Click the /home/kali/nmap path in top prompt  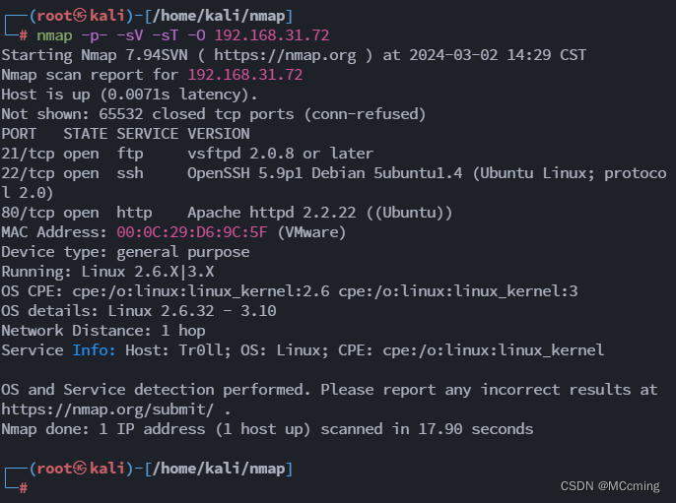point(219,16)
